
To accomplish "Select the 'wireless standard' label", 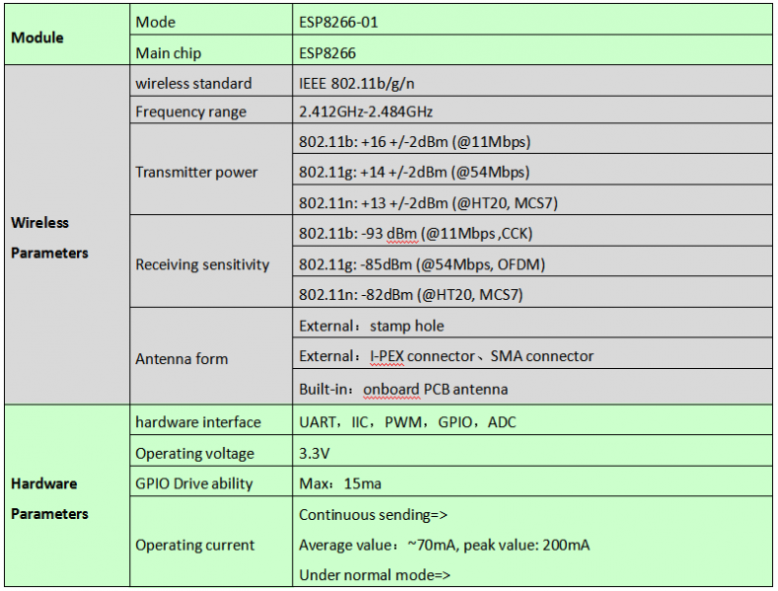I will tap(211, 81).
